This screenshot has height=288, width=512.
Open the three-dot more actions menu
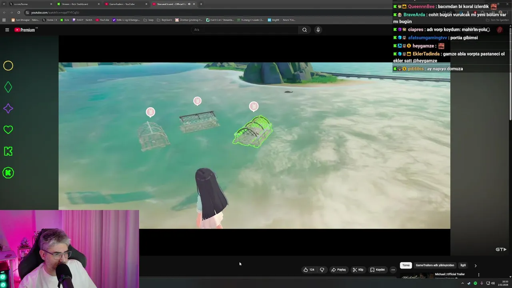click(x=393, y=270)
